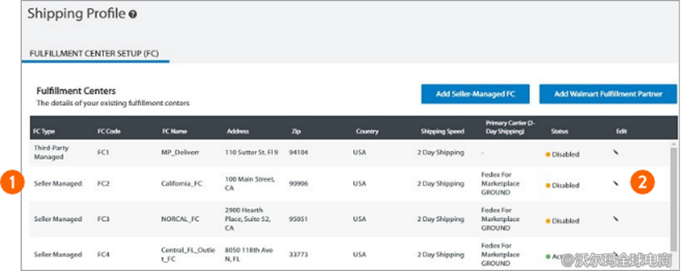Click orange callout marker number 2
The image size is (682, 271).
click(x=642, y=182)
